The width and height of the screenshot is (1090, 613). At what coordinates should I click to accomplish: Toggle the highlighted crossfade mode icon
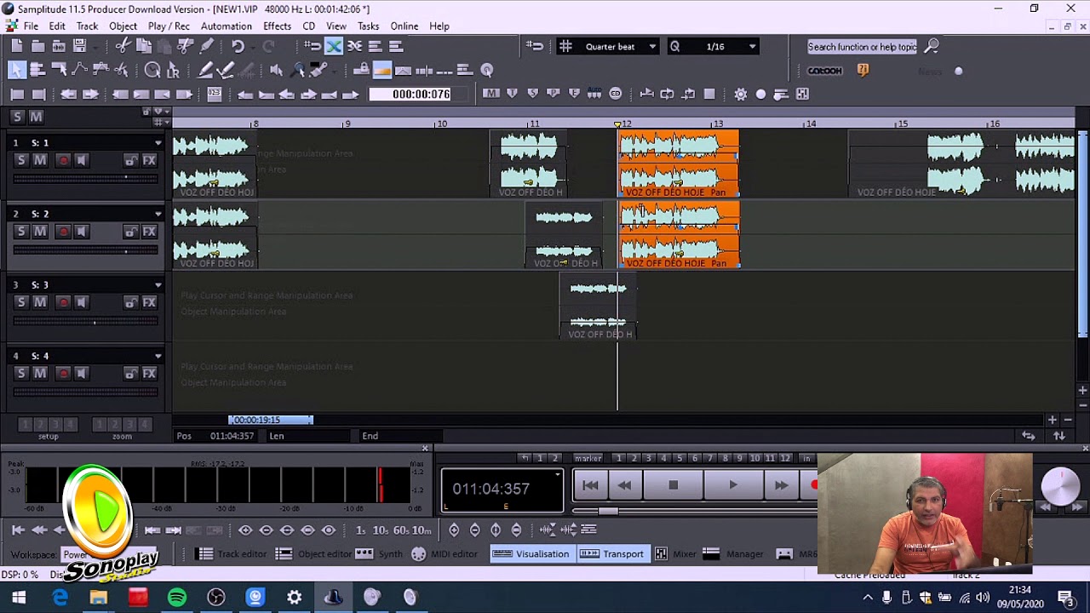pos(334,46)
